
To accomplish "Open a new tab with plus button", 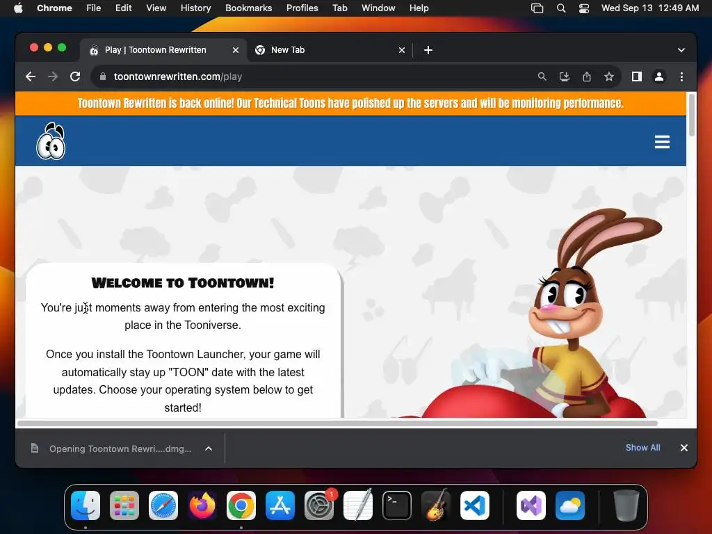I will point(428,50).
